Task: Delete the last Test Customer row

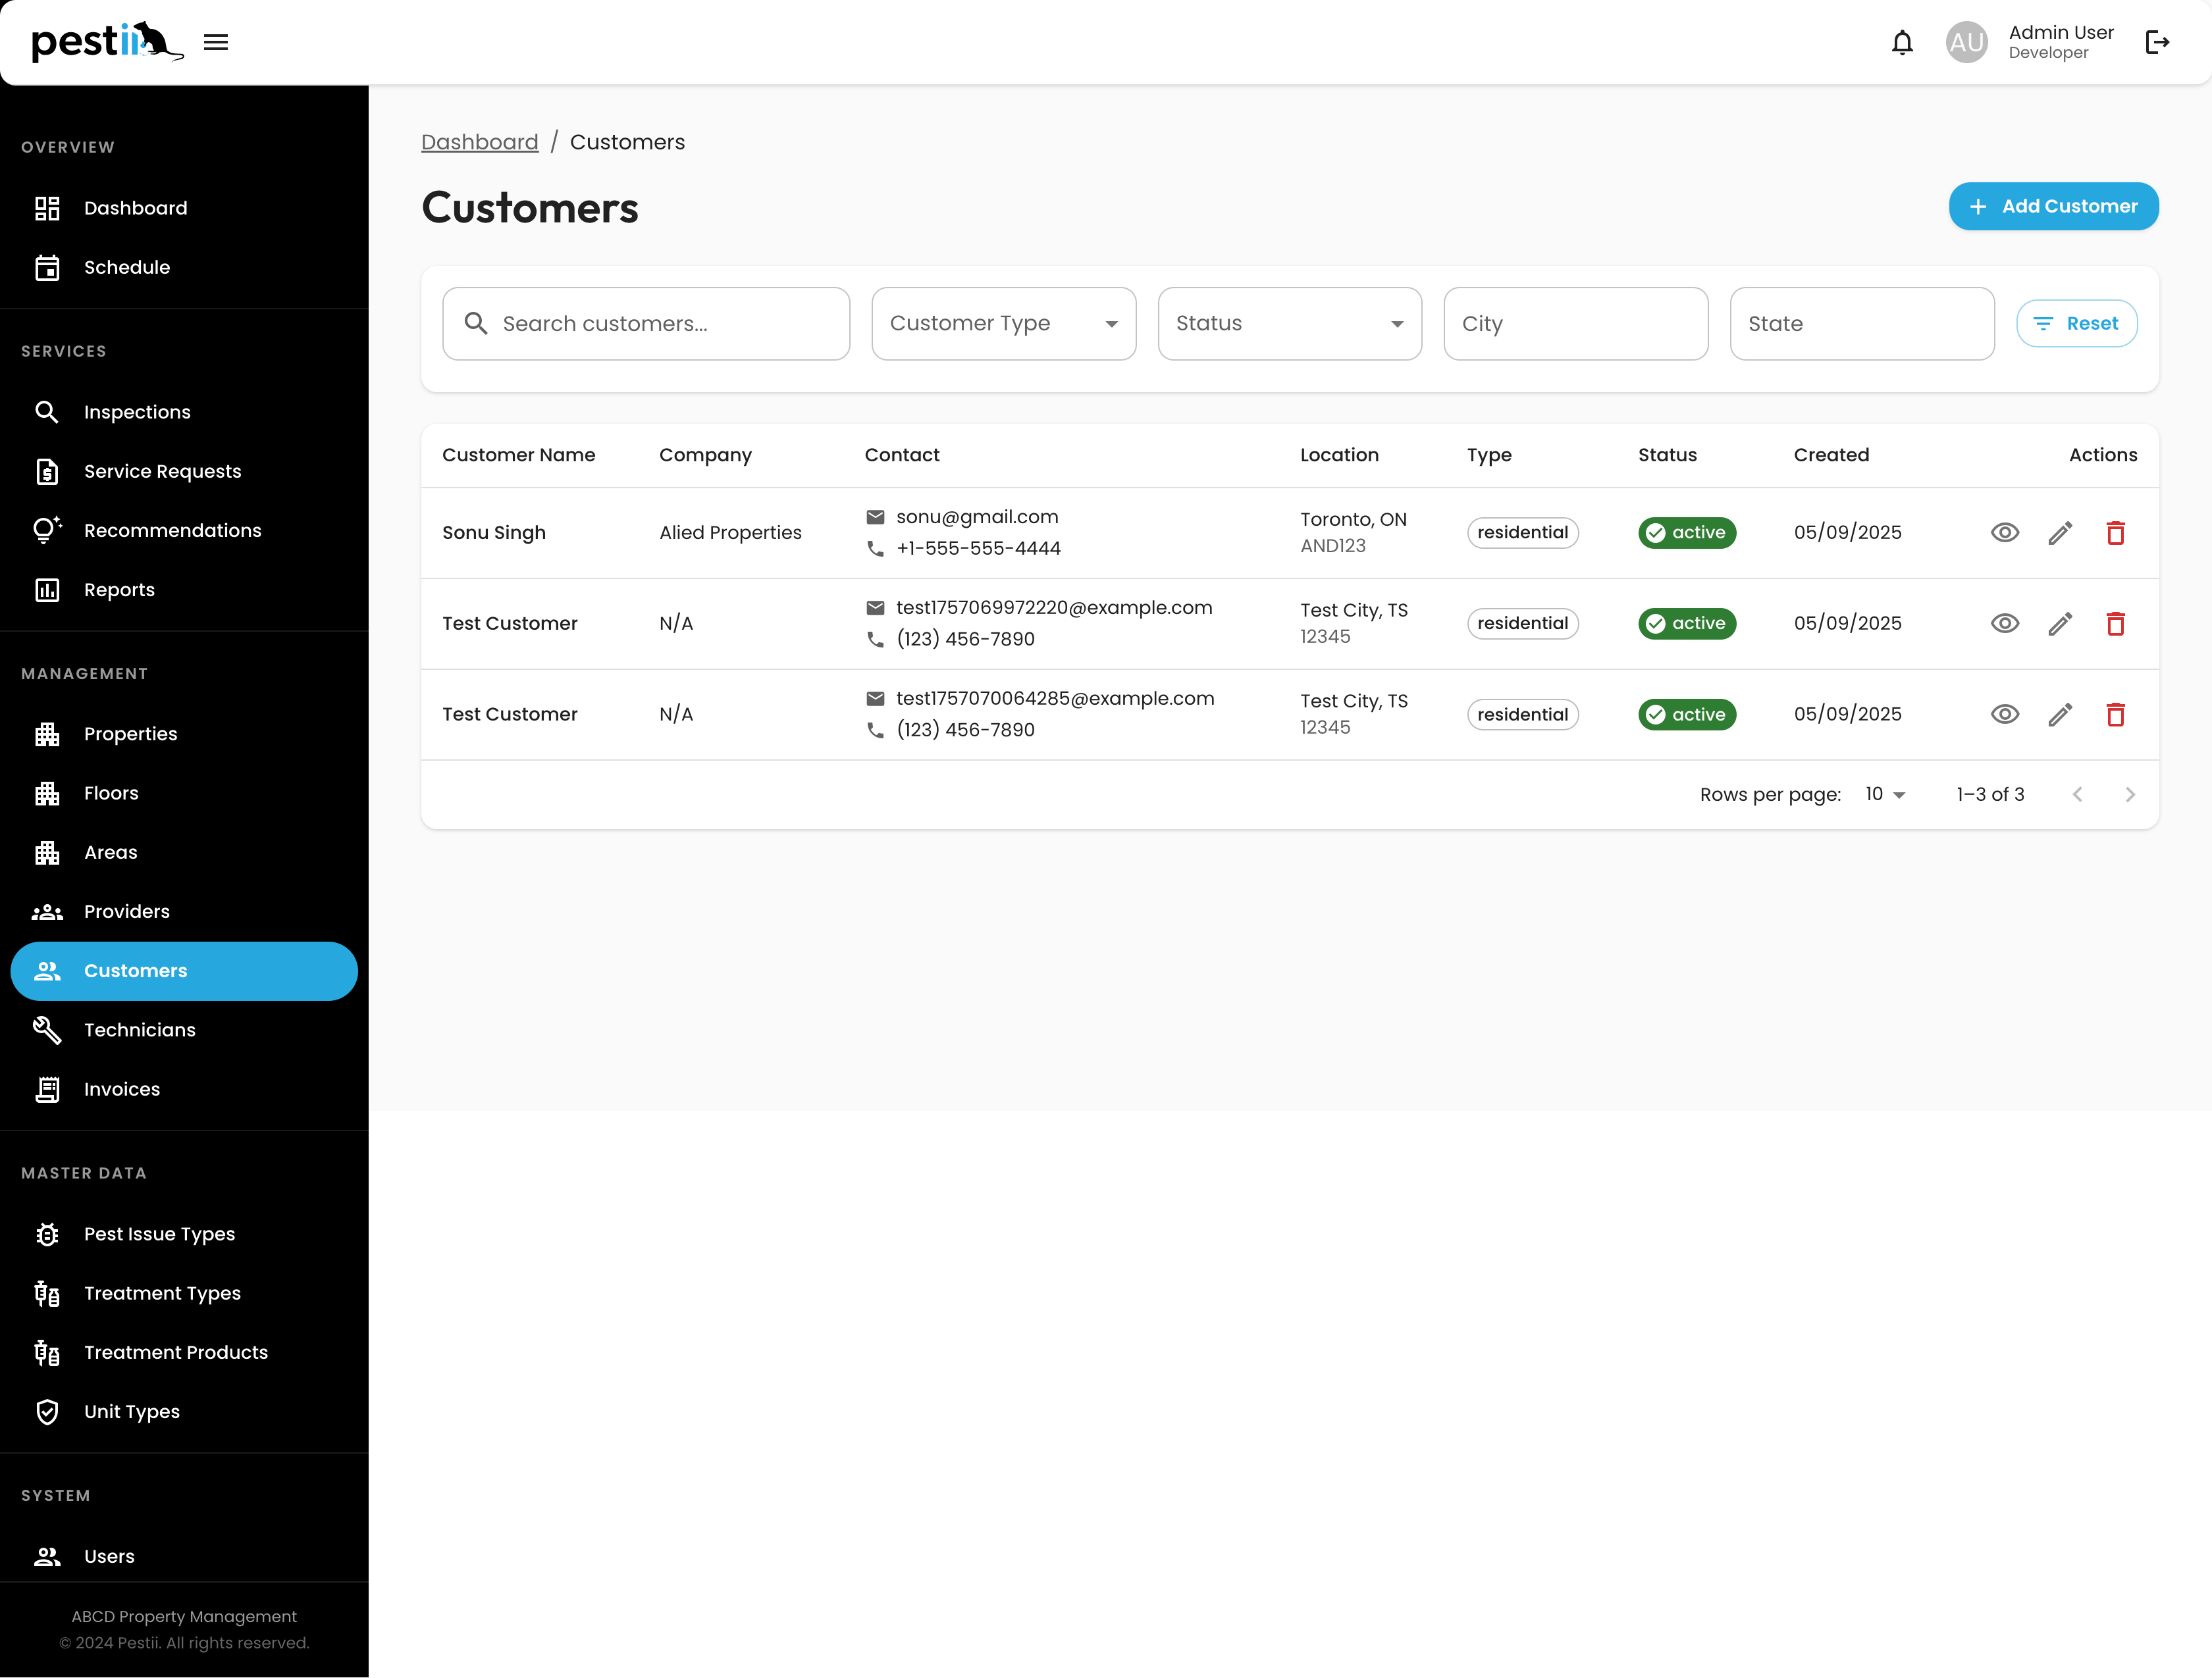Action: coord(2115,715)
